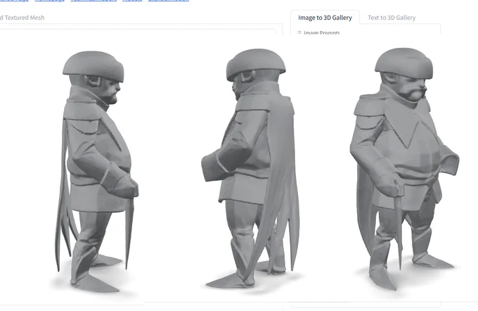Open the Text to 3D Gallery tab
Screen dimensions: 478x311
[x=392, y=18]
